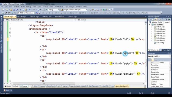172x97 pixels.
Task: Open the Build menu
Action: pyautogui.click(x=23, y=7)
